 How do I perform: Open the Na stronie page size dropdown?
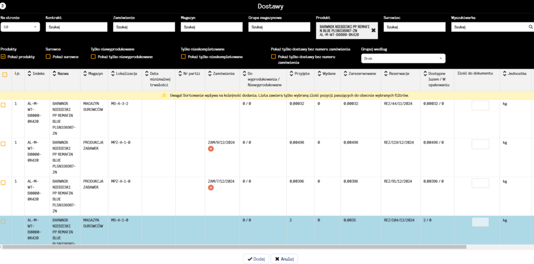[x=20, y=27]
